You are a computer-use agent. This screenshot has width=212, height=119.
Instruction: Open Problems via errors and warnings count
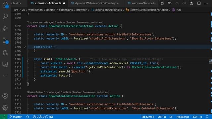pyautogui.click(x=43, y=117)
